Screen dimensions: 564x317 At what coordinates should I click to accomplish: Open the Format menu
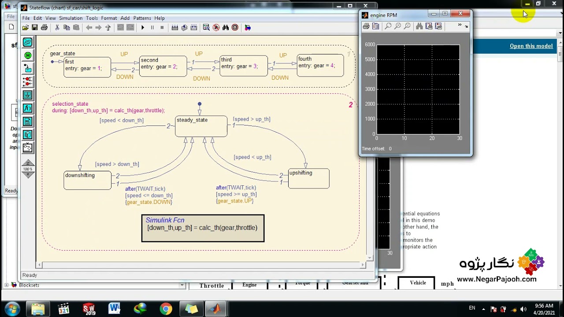[109, 18]
